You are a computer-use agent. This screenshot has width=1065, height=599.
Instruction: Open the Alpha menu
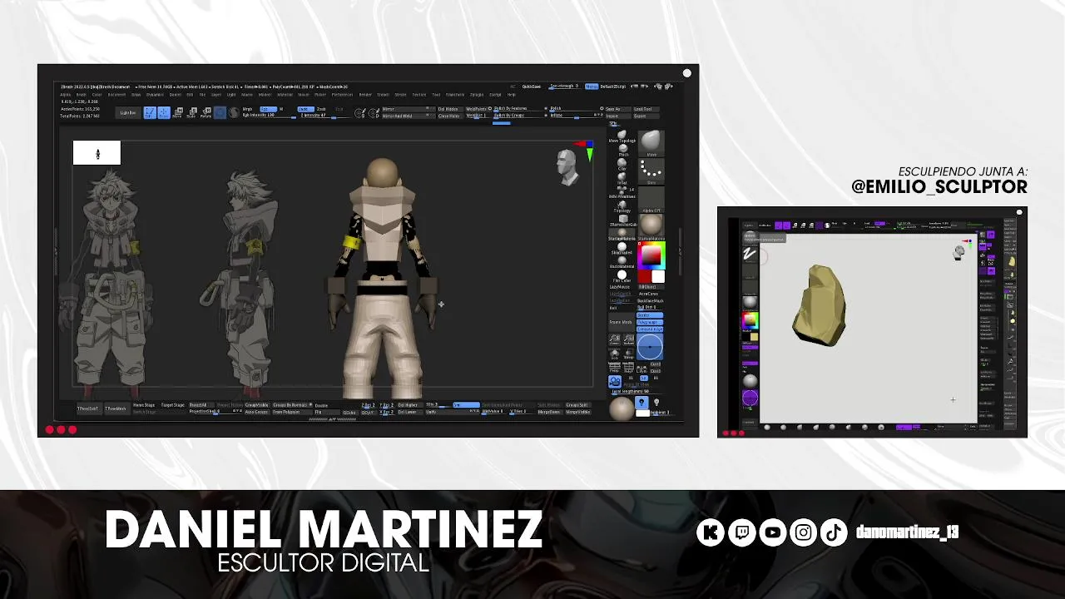[x=66, y=95]
